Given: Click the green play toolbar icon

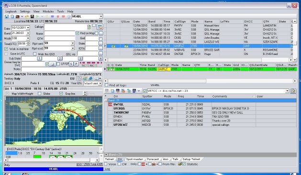Looking at the screenshot, I should pyautogui.click(x=38, y=17).
